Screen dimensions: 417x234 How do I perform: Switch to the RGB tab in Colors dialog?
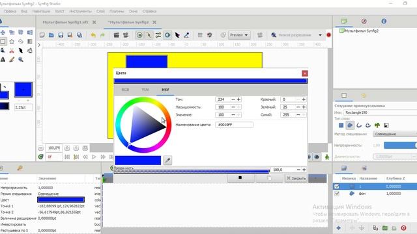coord(125,90)
